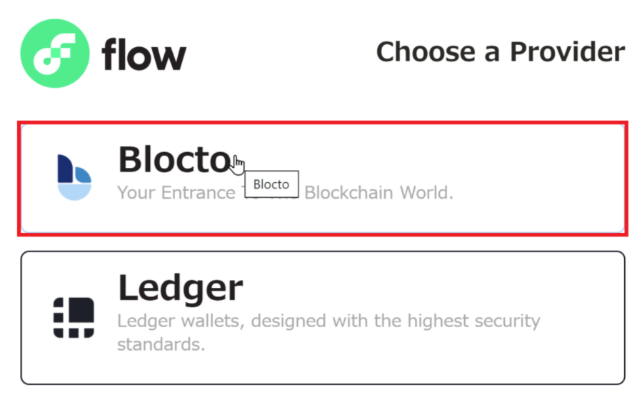Click the word "standards." under Ledger

click(161, 344)
